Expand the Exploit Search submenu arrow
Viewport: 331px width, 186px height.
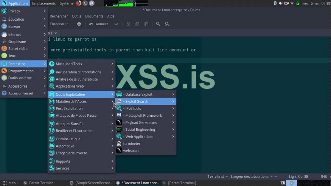click(x=173, y=101)
